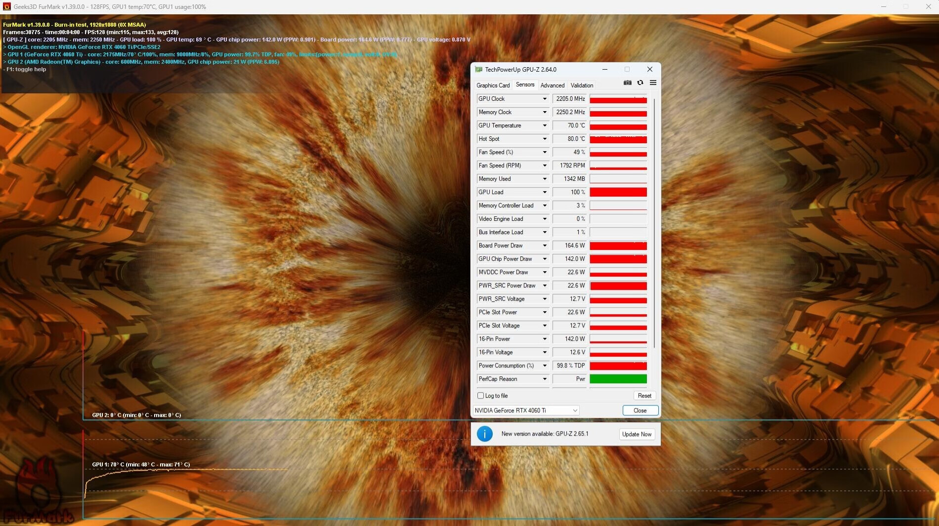This screenshot has height=526, width=939.
Task: Click the GPU Temperature history graph
Action: (618, 125)
